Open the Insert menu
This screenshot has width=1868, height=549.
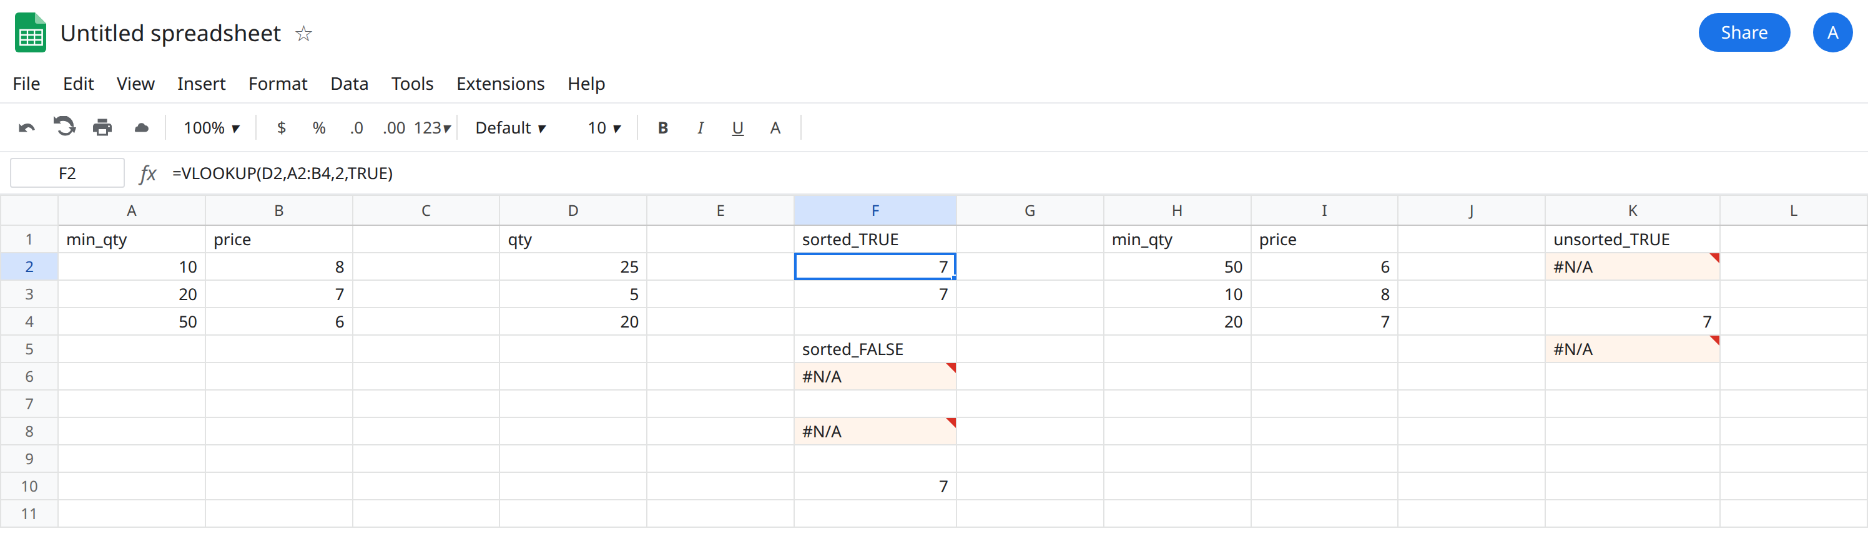click(201, 84)
